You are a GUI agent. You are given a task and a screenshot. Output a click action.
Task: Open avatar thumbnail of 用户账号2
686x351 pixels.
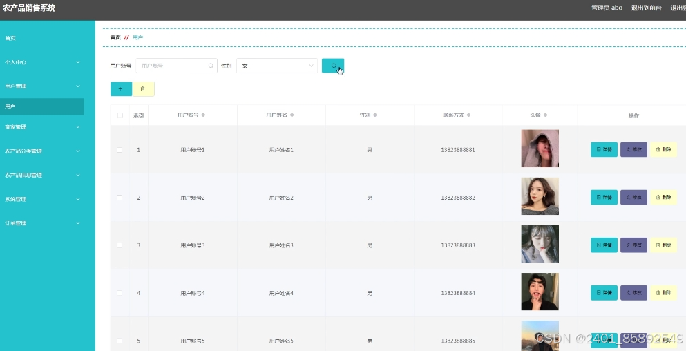click(540, 196)
